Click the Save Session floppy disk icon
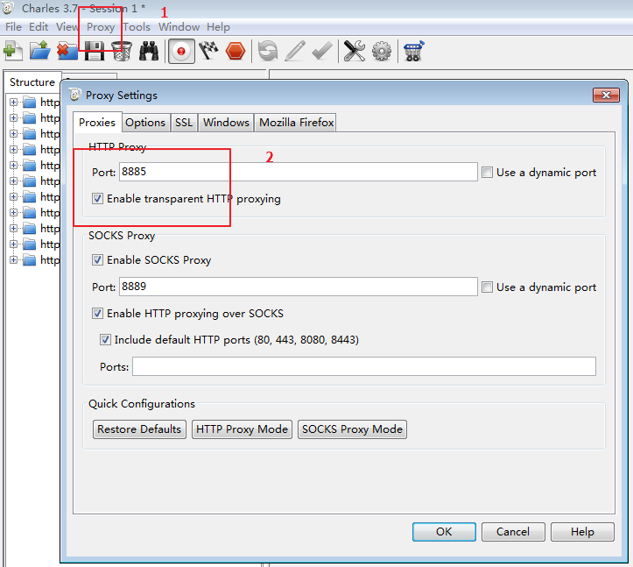The image size is (633, 567). [x=95, y=52]
